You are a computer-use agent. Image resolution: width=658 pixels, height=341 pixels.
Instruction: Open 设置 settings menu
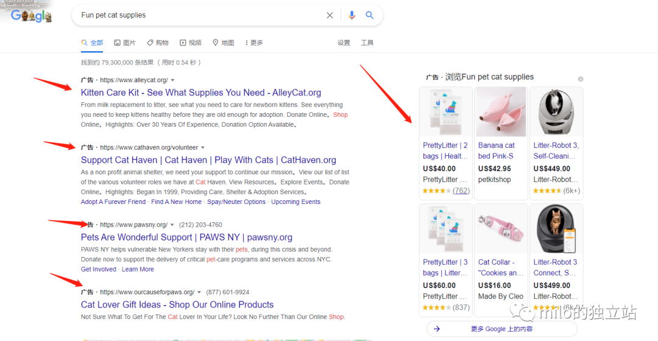coord(344,43)
